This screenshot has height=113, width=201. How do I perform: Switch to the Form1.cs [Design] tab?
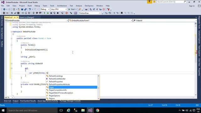click(27, 17)
